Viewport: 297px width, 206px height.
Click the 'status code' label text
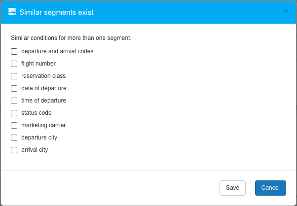click(37, 113)
